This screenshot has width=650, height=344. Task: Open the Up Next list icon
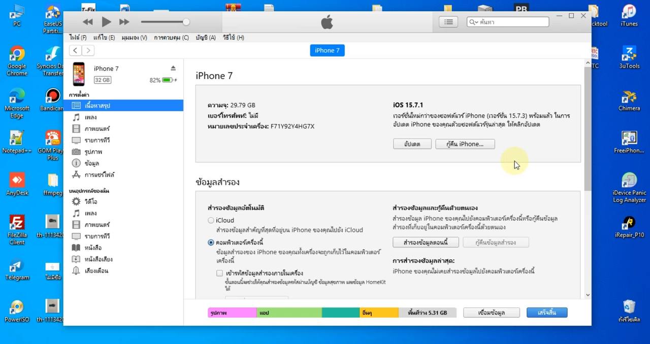pyautogui.click(x=448, y=21)
